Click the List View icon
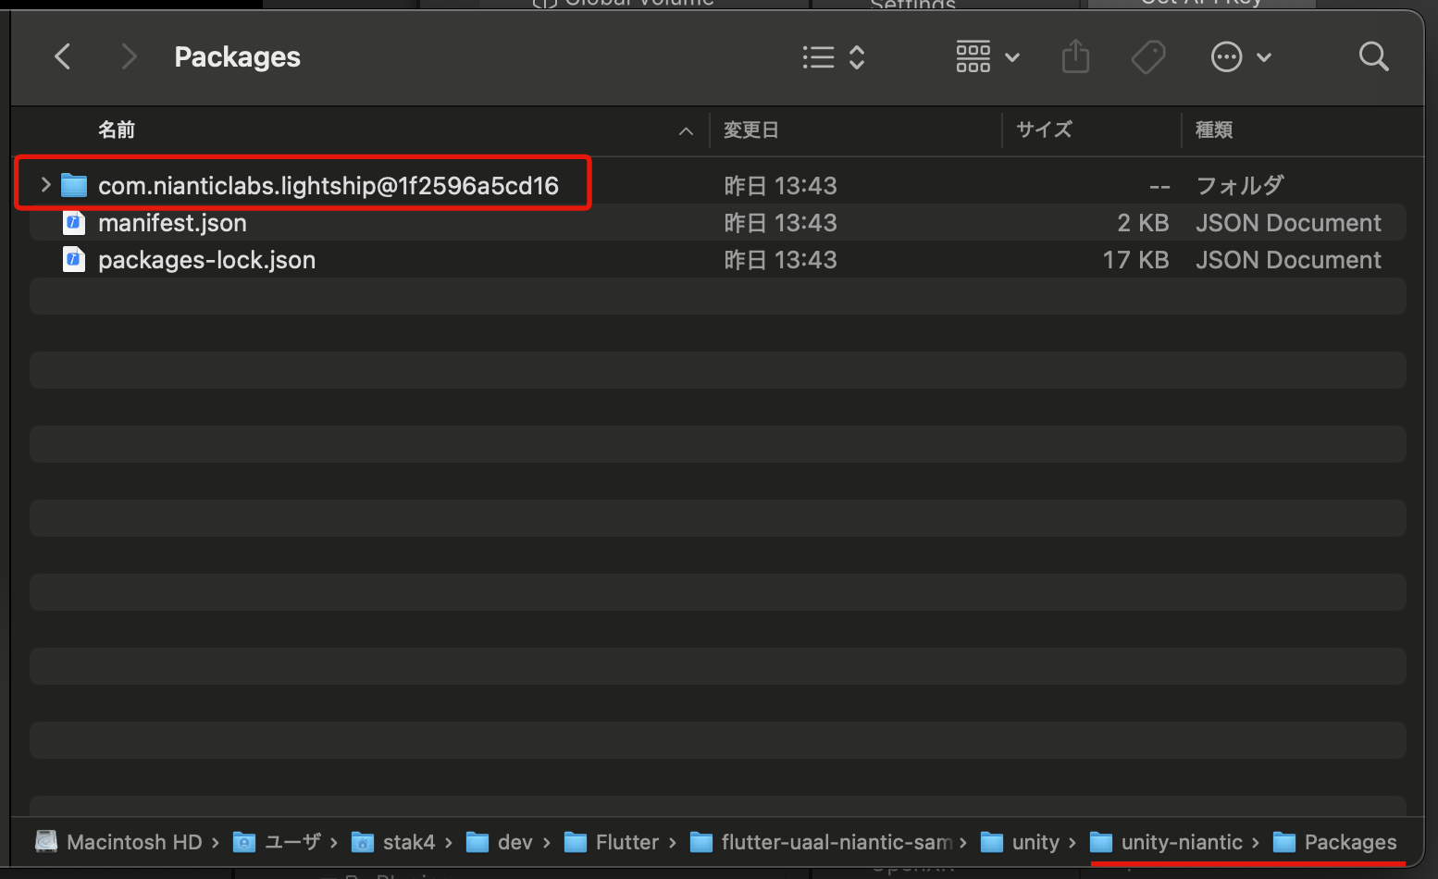 coord(818,56)
